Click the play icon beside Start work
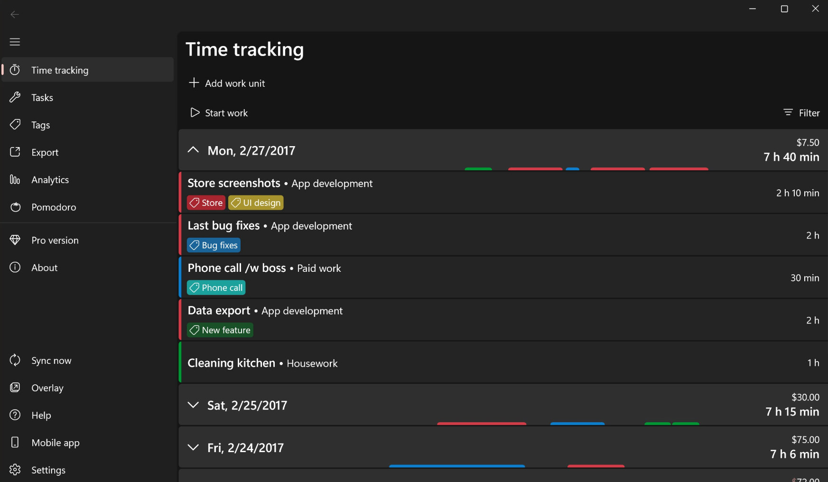This screenshot has width=828, height=482. coord(195,112)
